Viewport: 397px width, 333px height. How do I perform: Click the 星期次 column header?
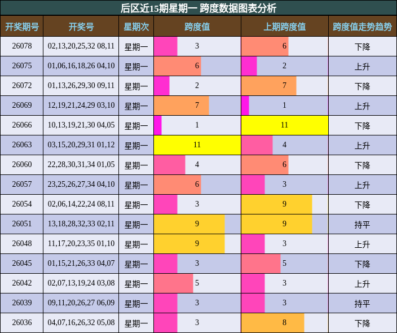[136, 27]
